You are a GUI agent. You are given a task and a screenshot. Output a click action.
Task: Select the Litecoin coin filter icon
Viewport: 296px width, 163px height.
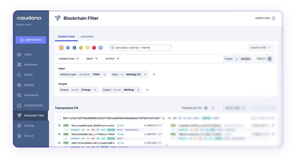(74, 48)
